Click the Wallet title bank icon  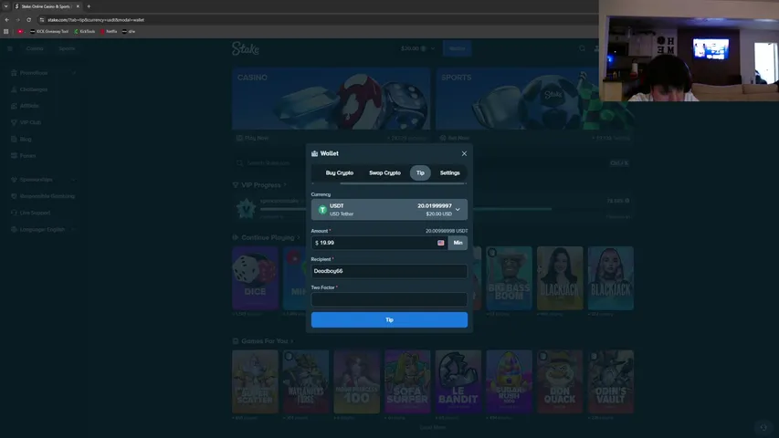(314, 153)
